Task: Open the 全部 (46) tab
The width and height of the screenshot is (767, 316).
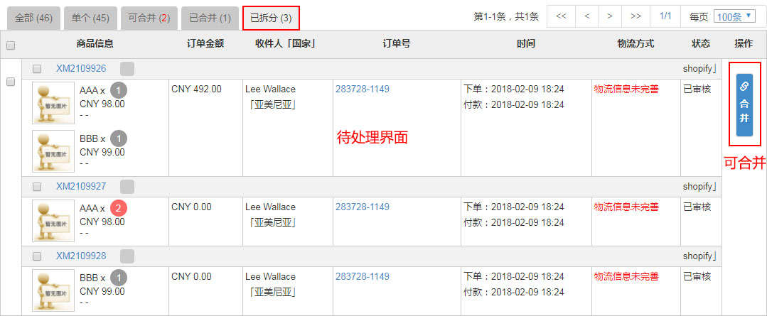Action: 33,18
